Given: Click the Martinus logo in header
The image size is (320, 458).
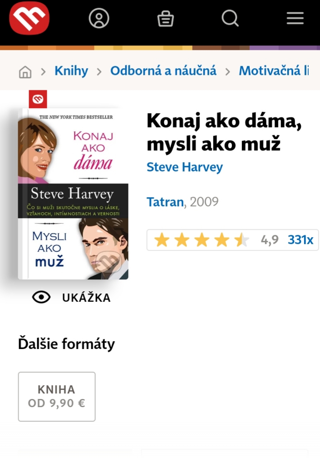Looking at the screenshot, I should (x=29, y=19).
